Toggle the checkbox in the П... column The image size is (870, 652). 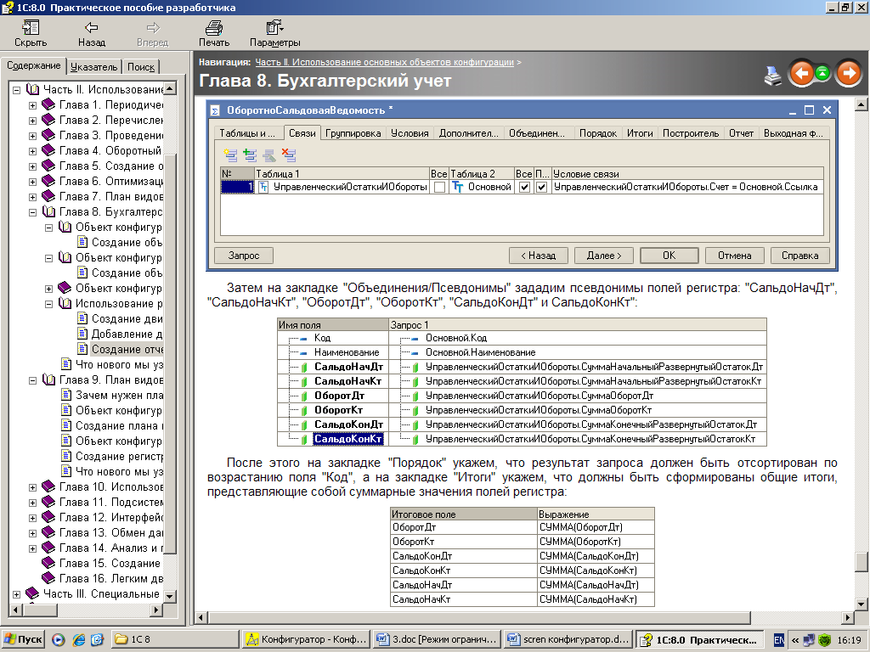point(542,188)
